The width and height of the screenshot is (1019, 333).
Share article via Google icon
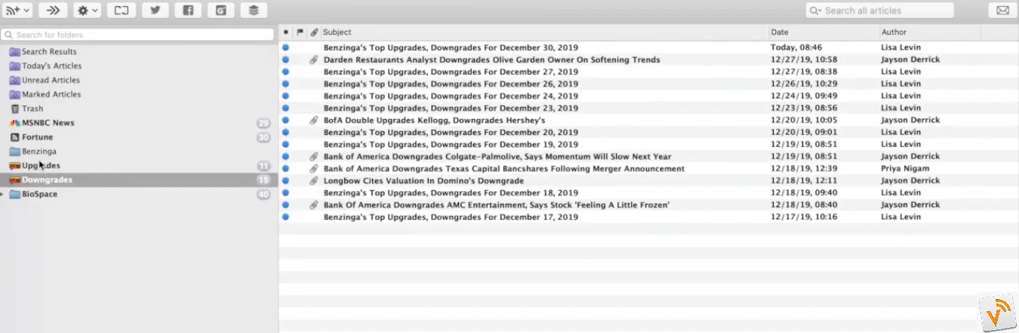click(220, 11)
